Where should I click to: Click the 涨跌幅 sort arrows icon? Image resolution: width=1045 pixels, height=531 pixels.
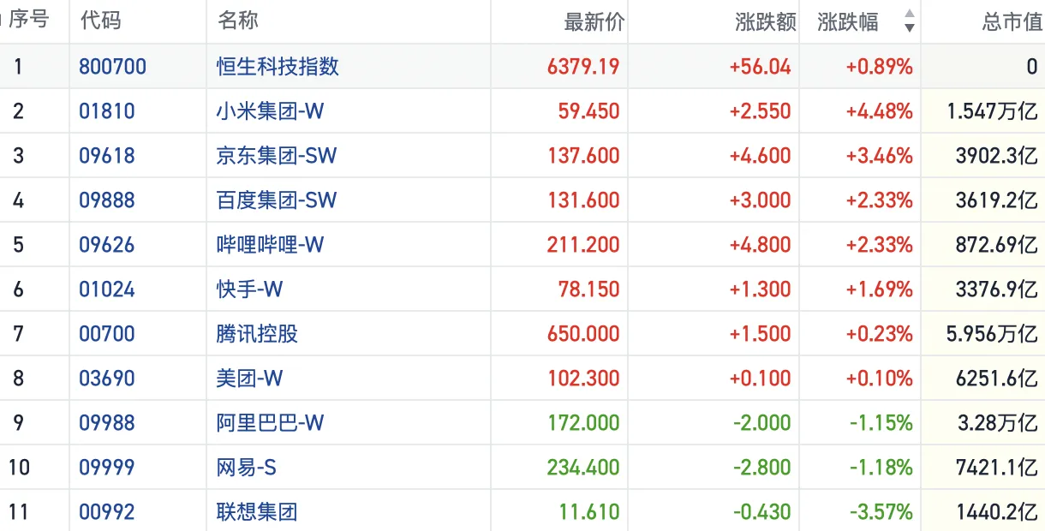tap(910, 21)
